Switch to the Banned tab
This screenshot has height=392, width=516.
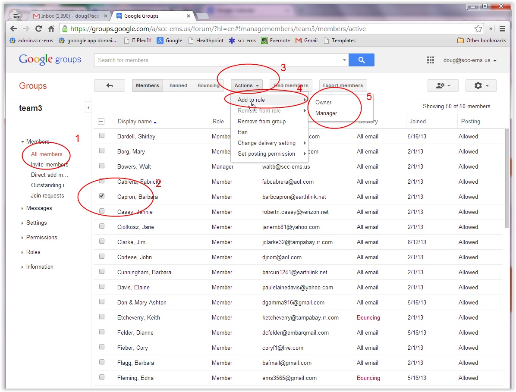click(178, 85)
